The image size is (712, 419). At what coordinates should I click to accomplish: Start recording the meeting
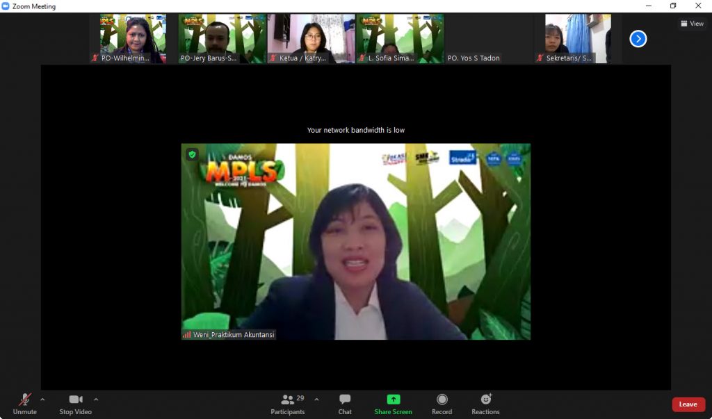[442, 404]
